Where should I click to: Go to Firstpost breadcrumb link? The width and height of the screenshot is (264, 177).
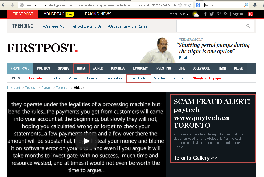pos(13,88)
